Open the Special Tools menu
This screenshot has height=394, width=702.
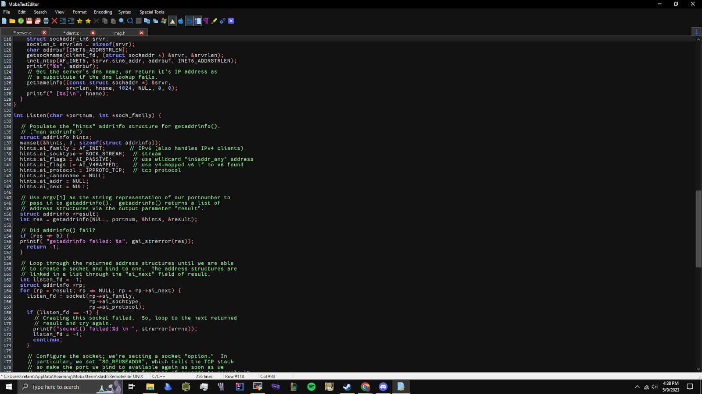[152, 12]
